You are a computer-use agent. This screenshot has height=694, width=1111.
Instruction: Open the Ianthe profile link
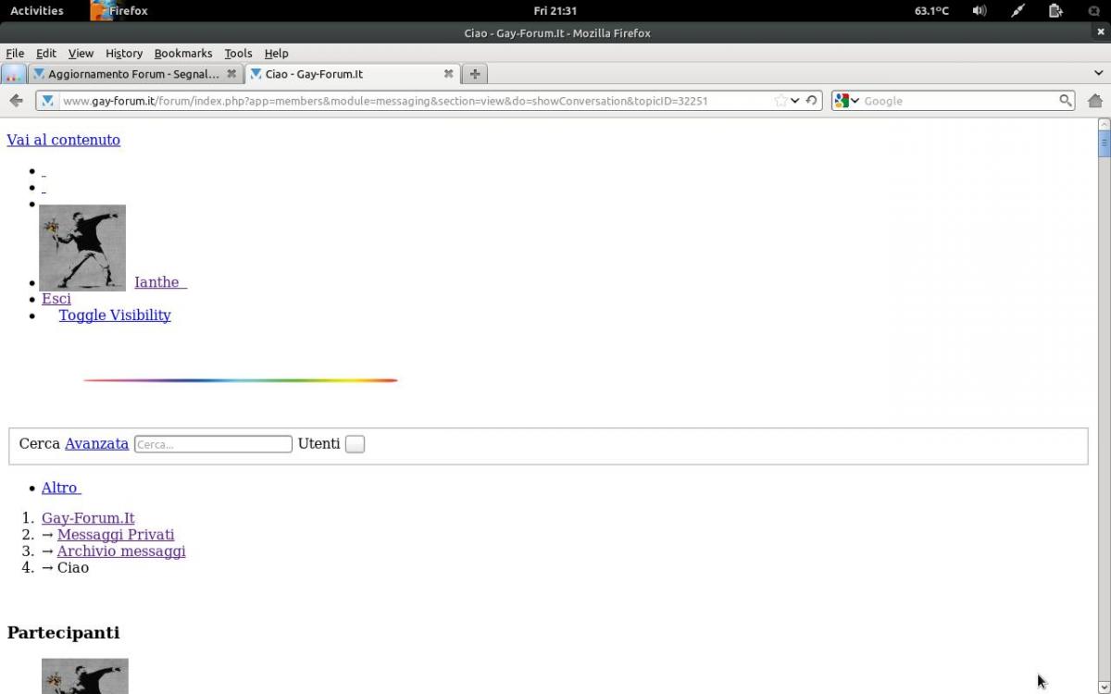pos(160,282)
